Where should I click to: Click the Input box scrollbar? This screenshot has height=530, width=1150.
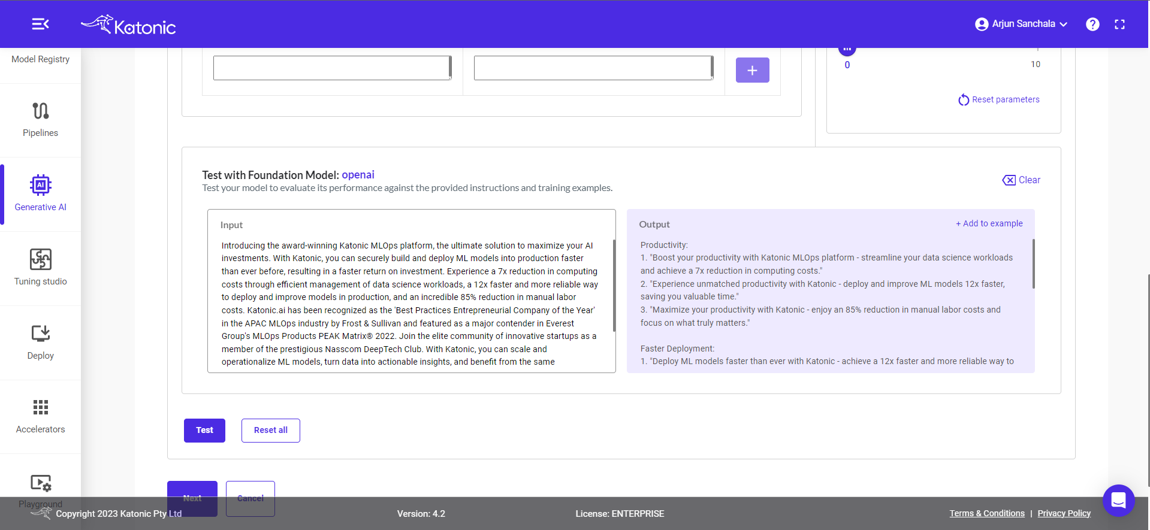point(614,286)
